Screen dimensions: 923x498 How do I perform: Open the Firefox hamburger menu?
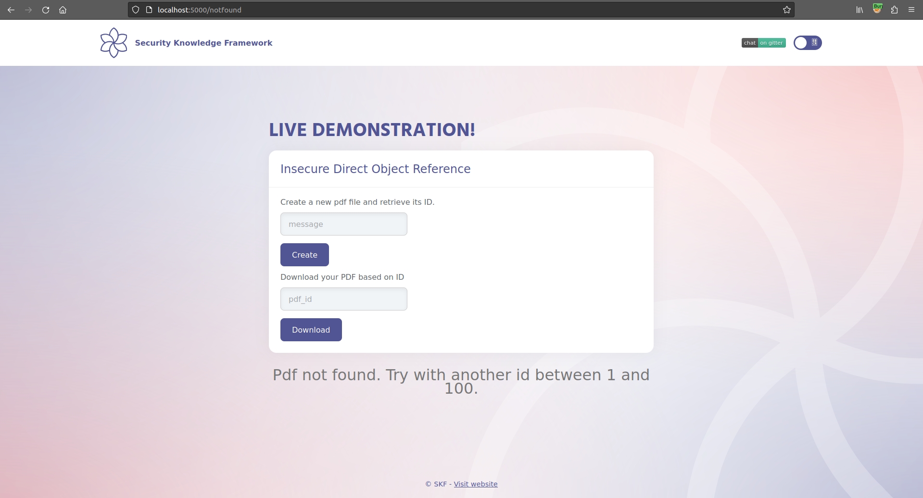(911, 10)
